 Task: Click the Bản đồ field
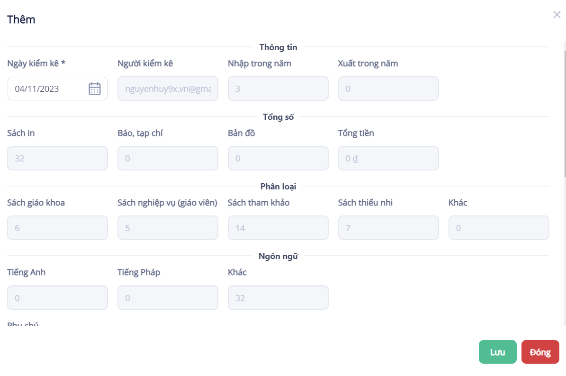278,158
